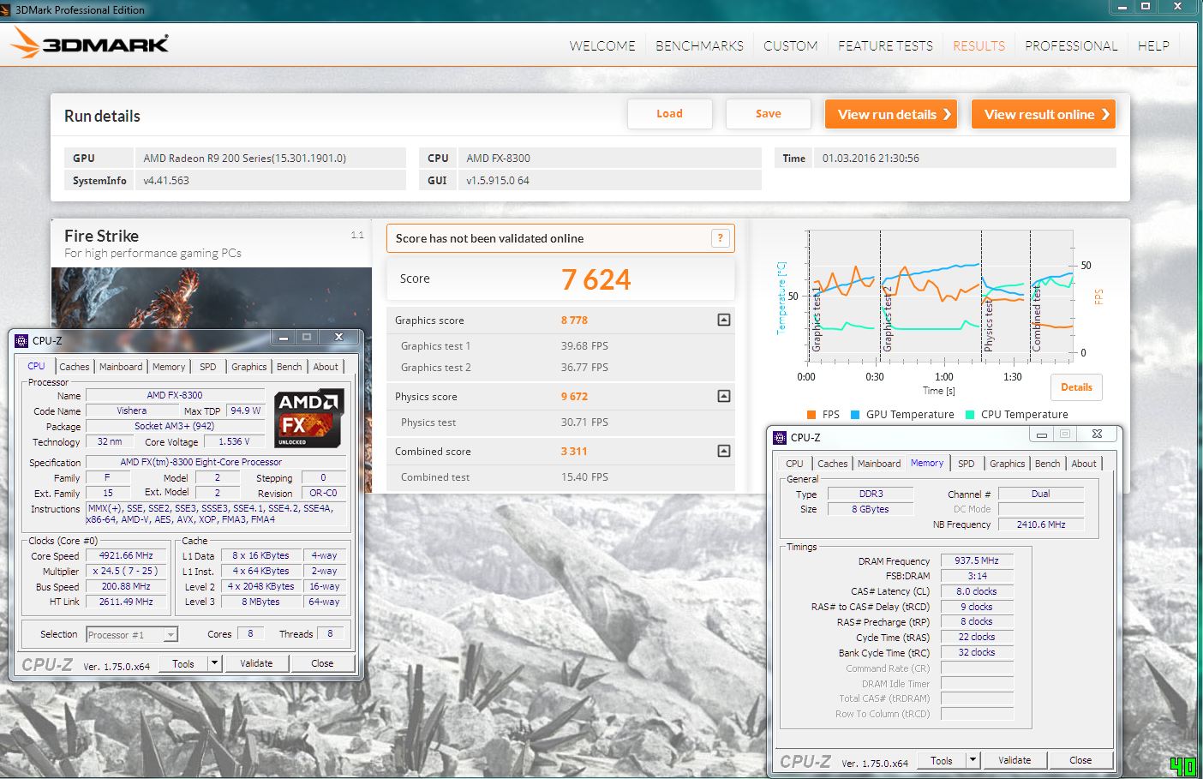Click the CPU-Z processor window title icon
Image resolution: width=1203 pixels, height=779 pixels.
(x=22, y=340)
